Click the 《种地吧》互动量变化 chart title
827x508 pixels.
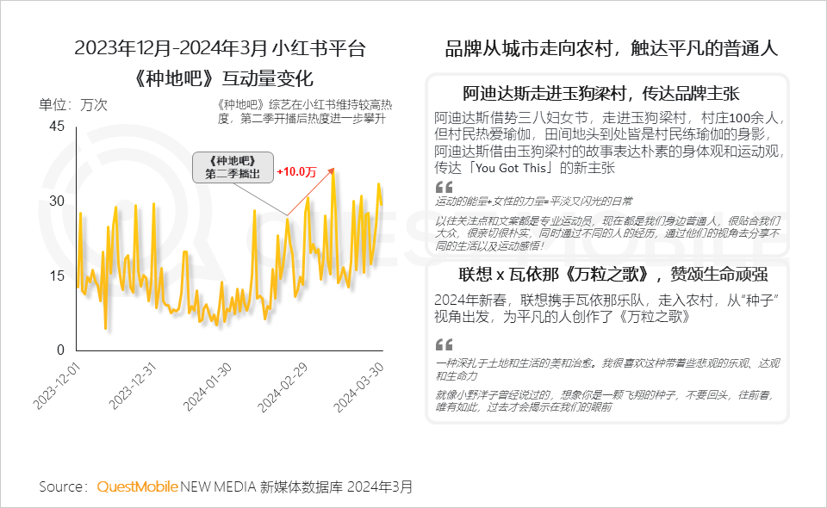(x=223, y=76)
